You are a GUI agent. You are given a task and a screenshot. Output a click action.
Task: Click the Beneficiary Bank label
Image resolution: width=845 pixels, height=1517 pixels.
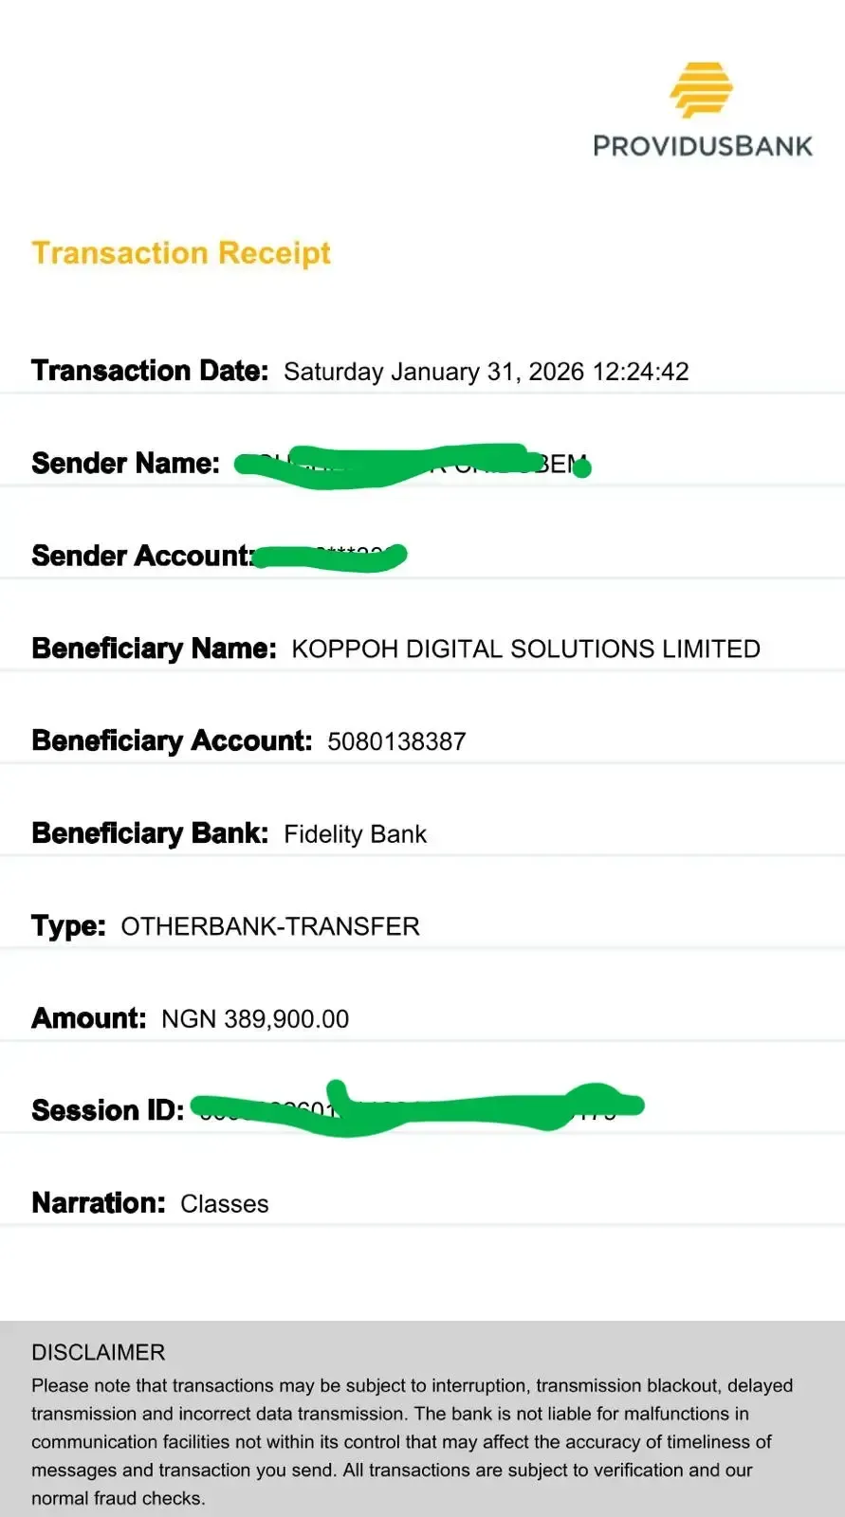click(x=150, y=833)
